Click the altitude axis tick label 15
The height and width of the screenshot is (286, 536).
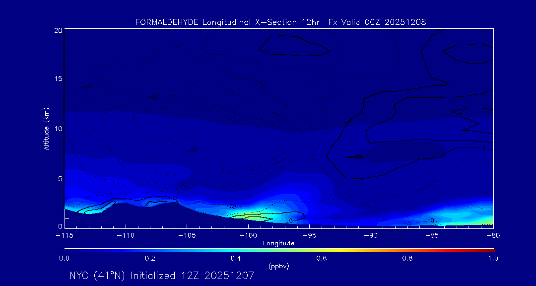(58, 78)
